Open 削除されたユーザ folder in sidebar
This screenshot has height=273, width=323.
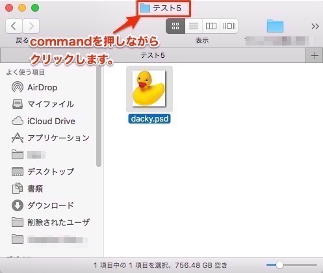click(50, 222)
